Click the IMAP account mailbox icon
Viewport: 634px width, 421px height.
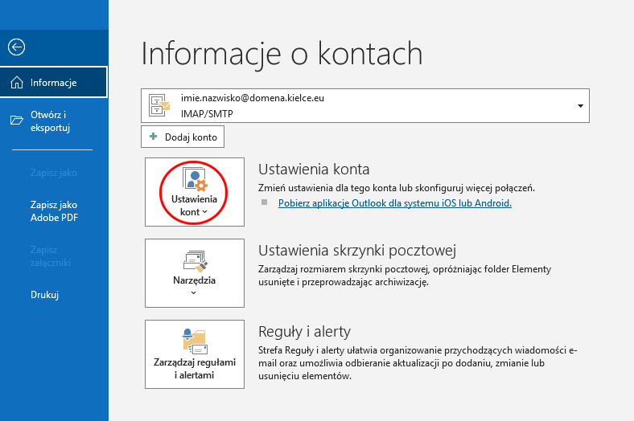pyautogui.click(x=159, y=105)
